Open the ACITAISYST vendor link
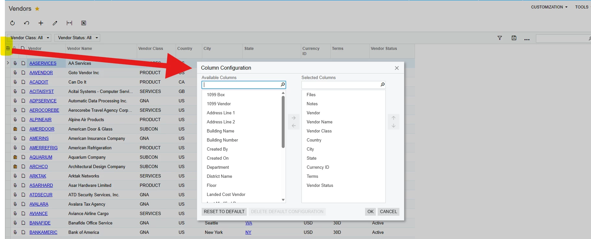The width and height of the screenshot is (591, 239). (41, 91)
